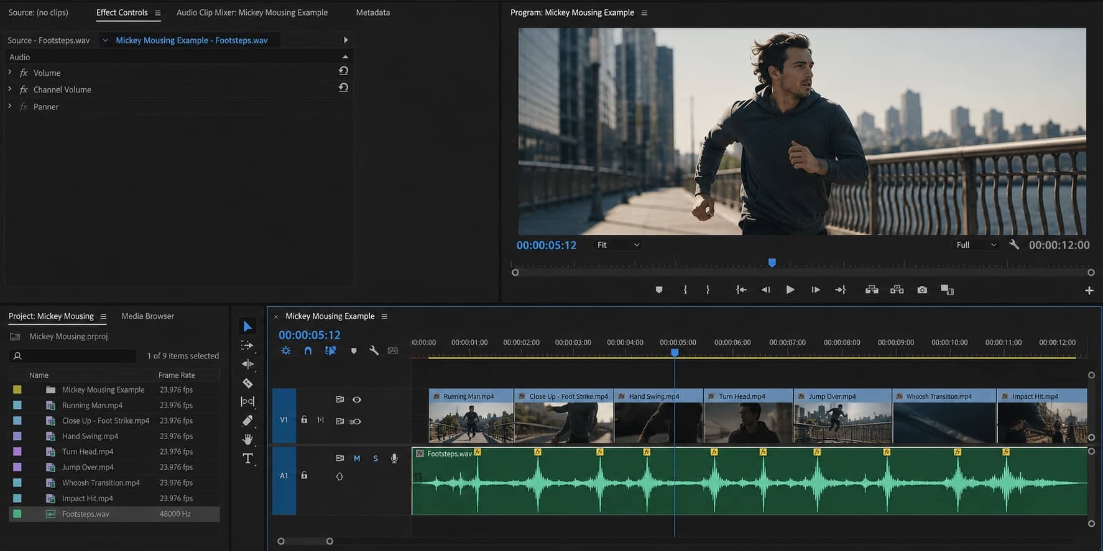
Task: Open the Full playback resolution dropdown
Action: (976, 245)
